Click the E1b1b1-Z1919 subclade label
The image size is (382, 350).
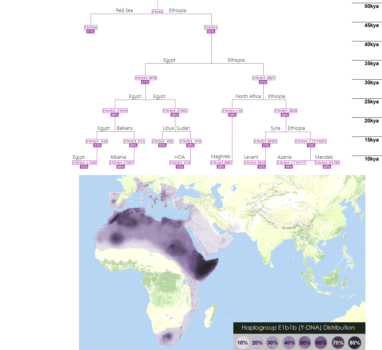click(x=115, y=111)
